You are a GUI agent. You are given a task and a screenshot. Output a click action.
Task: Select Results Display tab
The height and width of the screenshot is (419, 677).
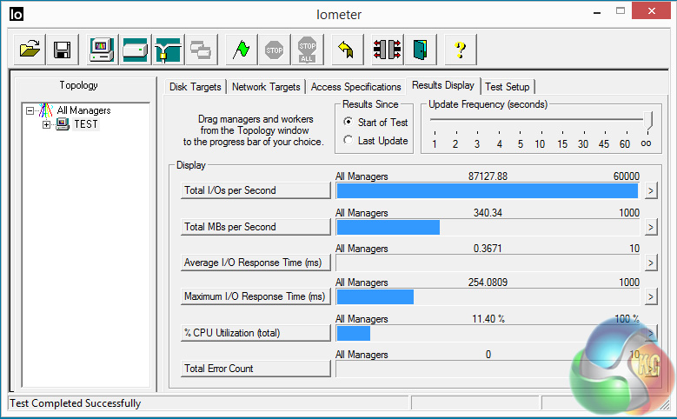(443, 85)
